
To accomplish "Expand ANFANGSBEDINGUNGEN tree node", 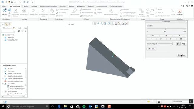I will [3, 79].
